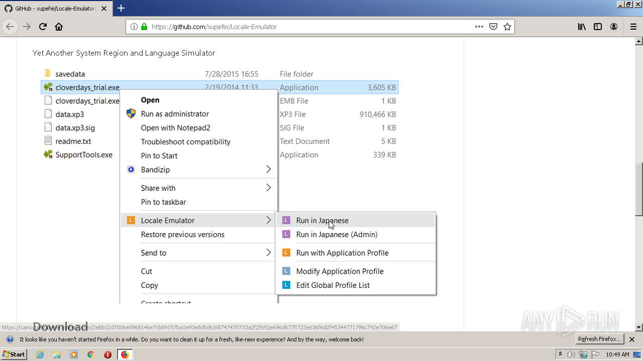Open the media player taskbar icon
The width and height of the screenshot is (643, 361).
click(x=74, y=354)
